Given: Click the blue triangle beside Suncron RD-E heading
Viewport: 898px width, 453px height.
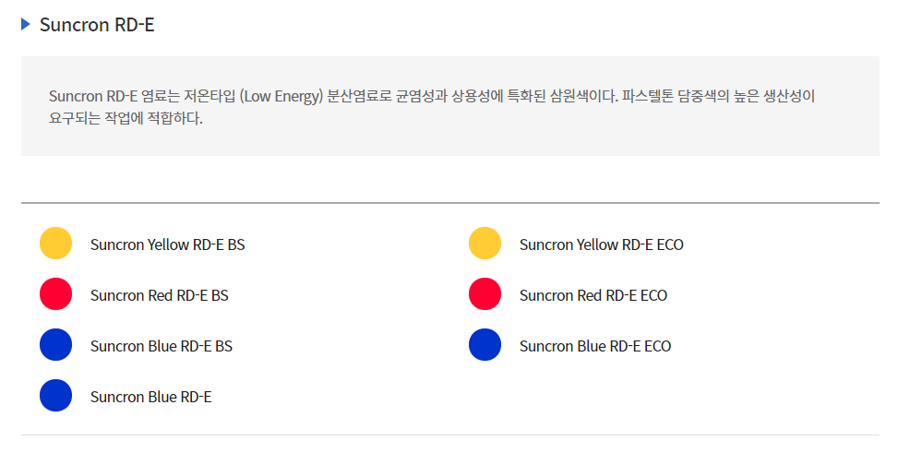Looking at the screenshot, I should 26,24.
